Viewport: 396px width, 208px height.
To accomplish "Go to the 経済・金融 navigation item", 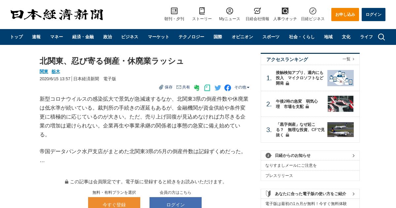I will pos(83,37).
